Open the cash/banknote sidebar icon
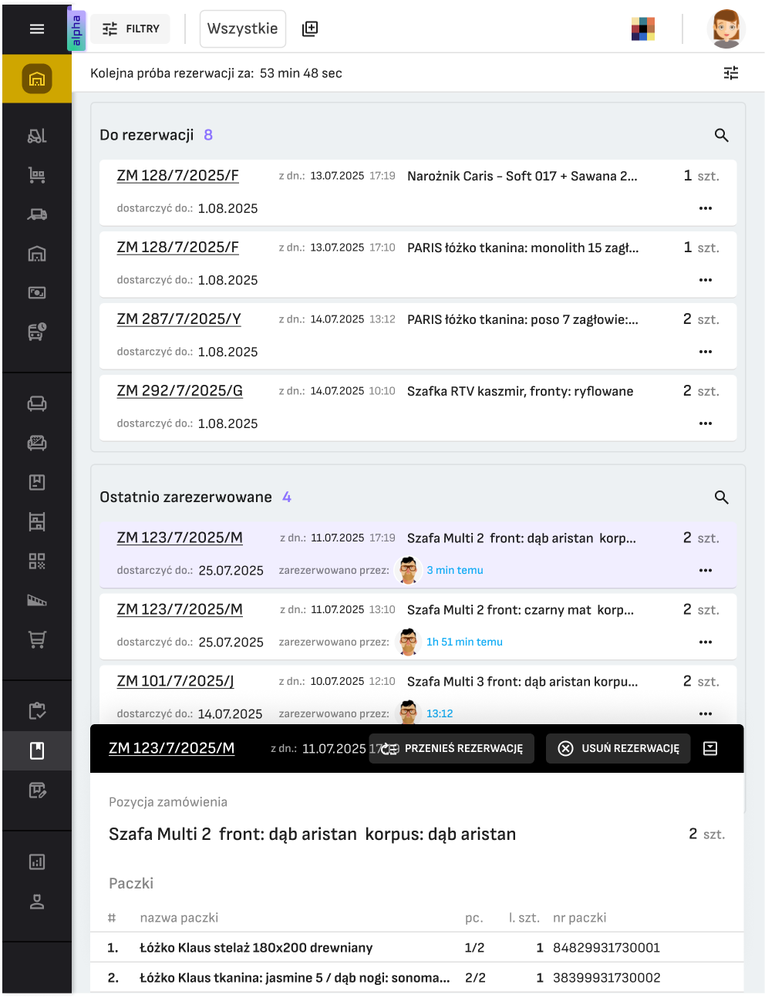 click(x=37, y=292)
